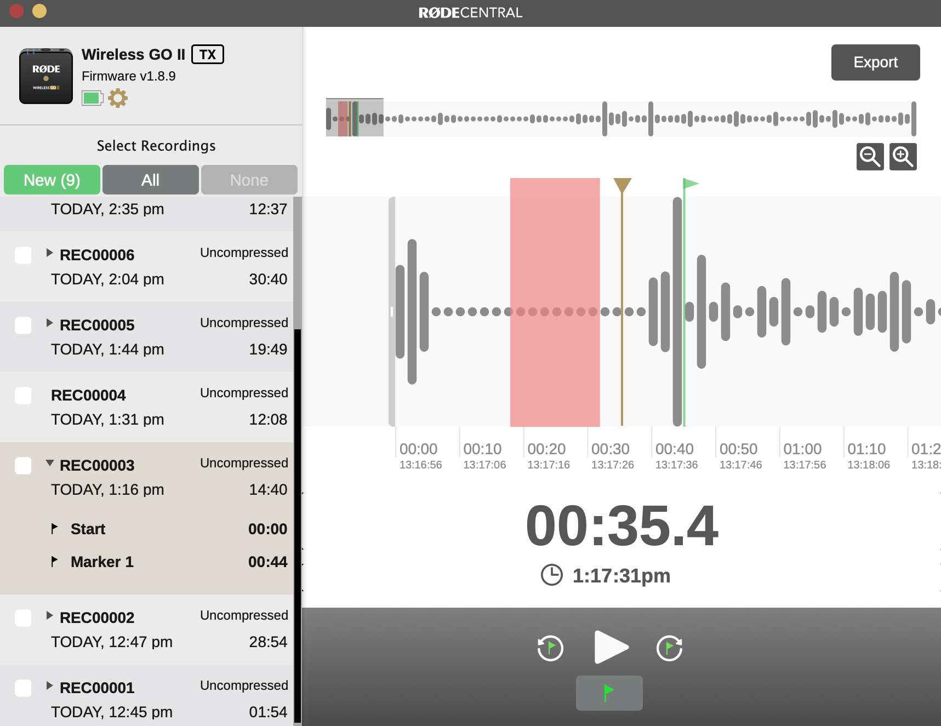Check the REC00002 checkbox
This screenshot has height=726, width=941.
click(23, 618)
